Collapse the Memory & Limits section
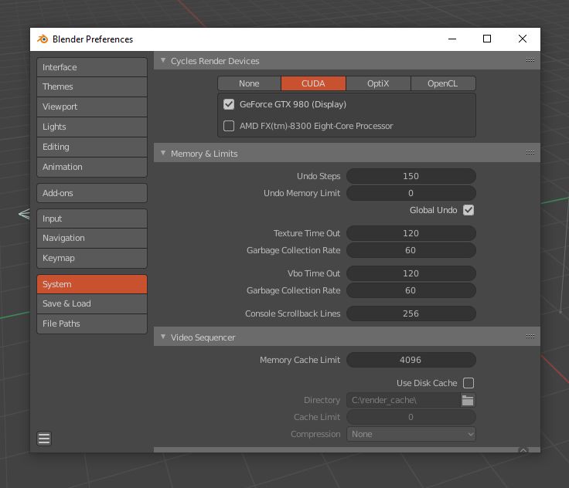This screenshot has height=488, width=569. [x=163, y=154]
